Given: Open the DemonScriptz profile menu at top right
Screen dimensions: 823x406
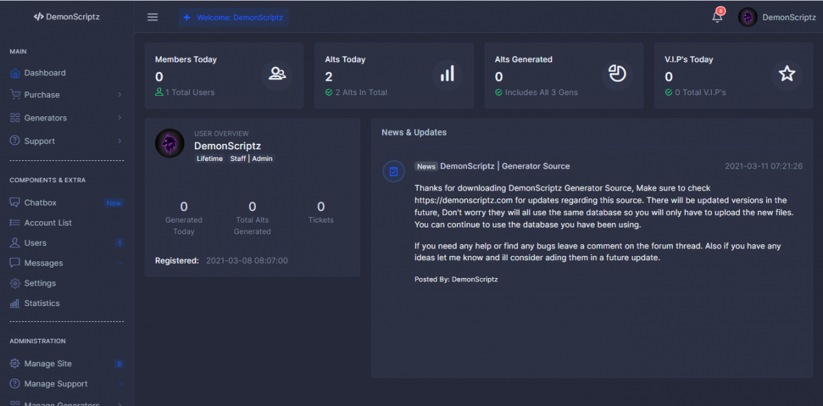Looking at the screenshot, I should click(777, 17).
